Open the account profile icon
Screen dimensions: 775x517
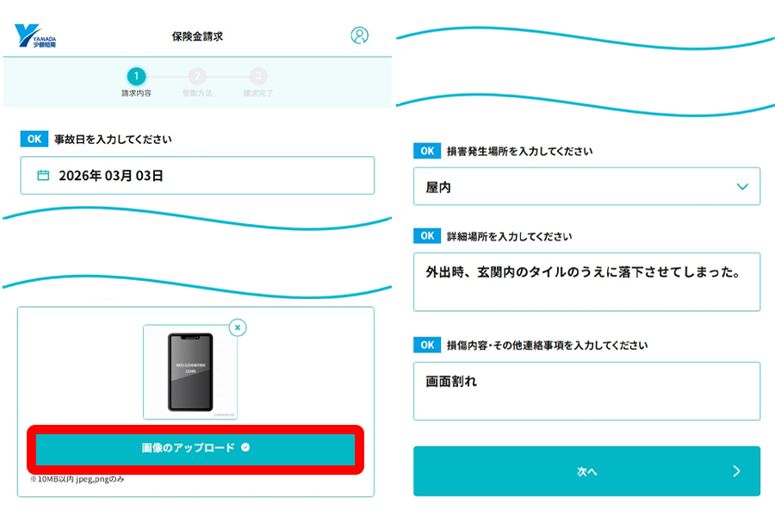point(359,34)
